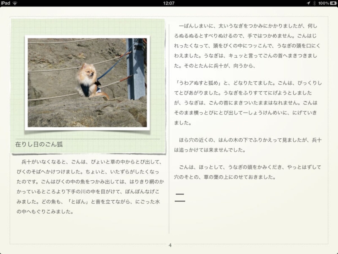
Task: Tap the iPad label in status bar
Action: (6, 3)
